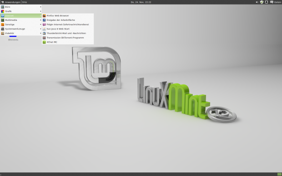Image resolution: width=282 pixels, height=176 pixels.
Task: Expand the Multimedia category
Action: [21, 20]
